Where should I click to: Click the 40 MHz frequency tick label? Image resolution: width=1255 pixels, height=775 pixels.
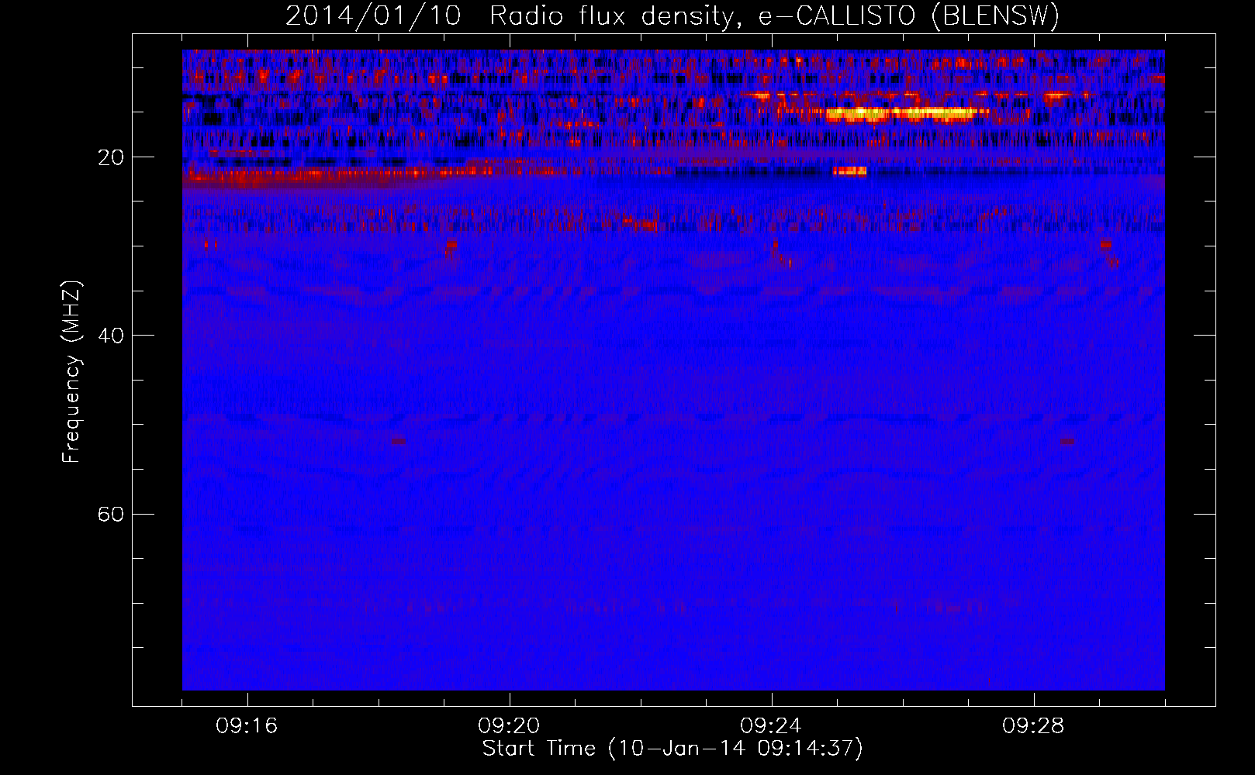click(111, 336)
